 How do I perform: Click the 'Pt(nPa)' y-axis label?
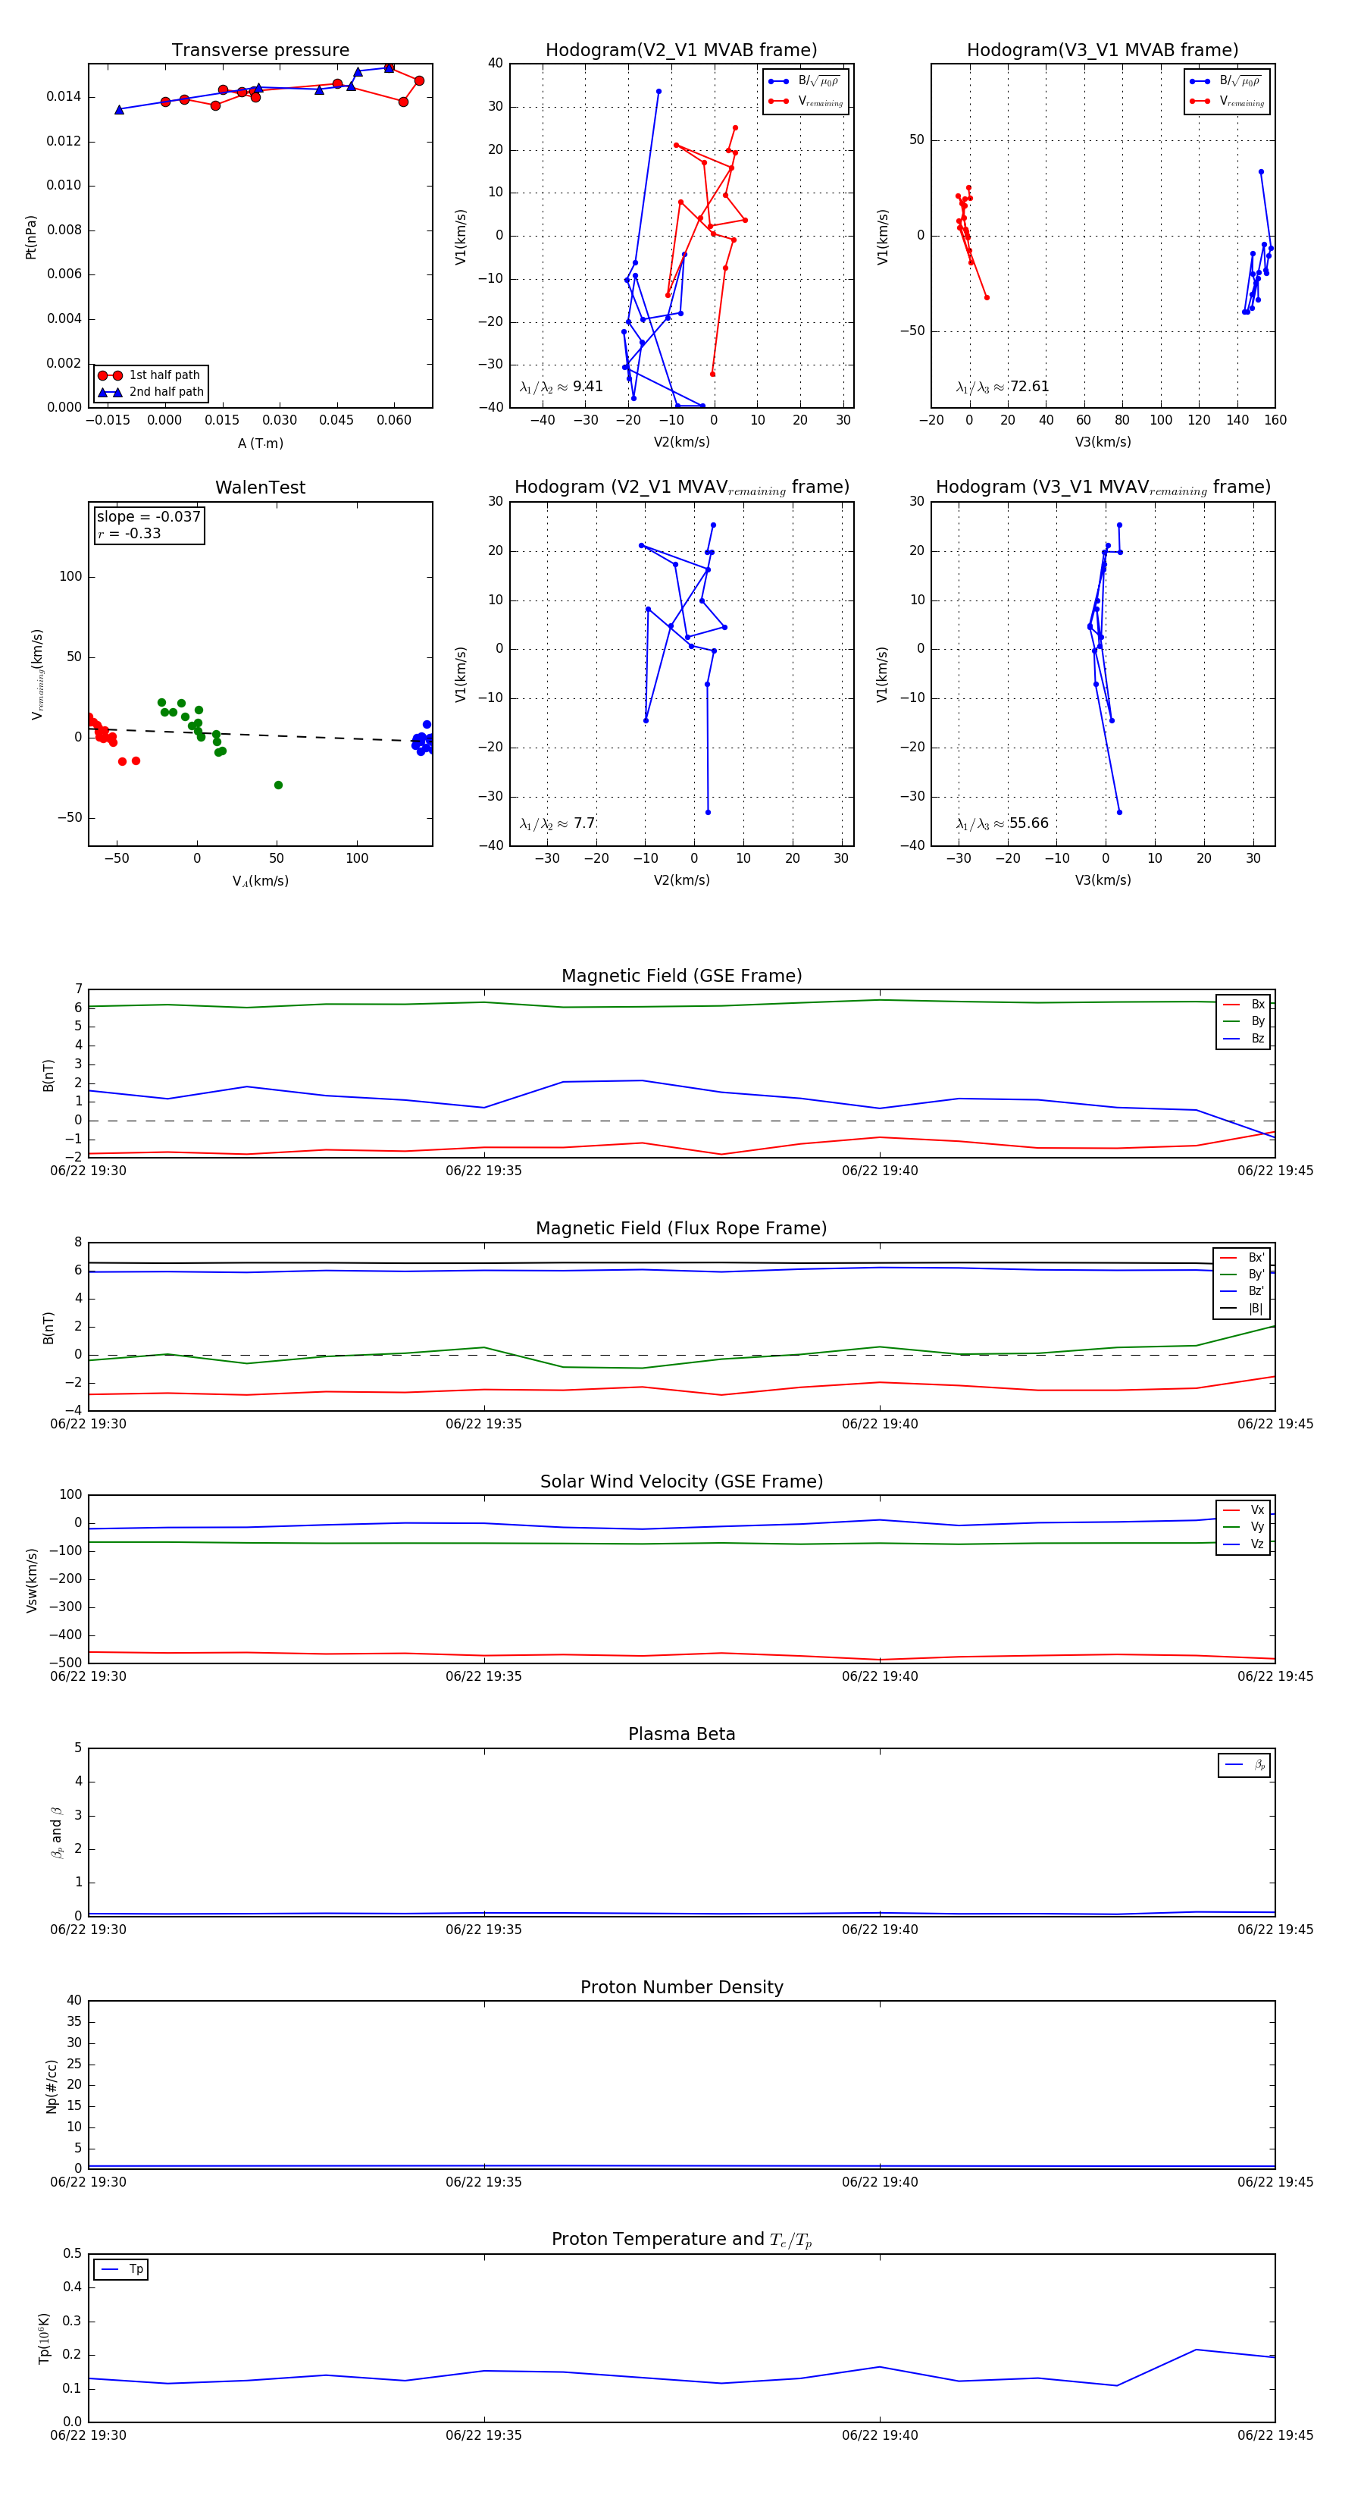tap(31, 236)
